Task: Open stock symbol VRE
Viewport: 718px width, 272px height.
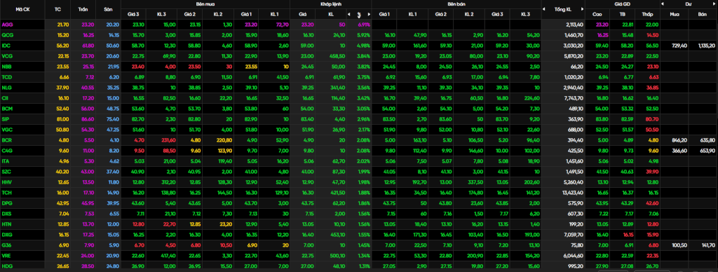Action: tap(7, 256)
